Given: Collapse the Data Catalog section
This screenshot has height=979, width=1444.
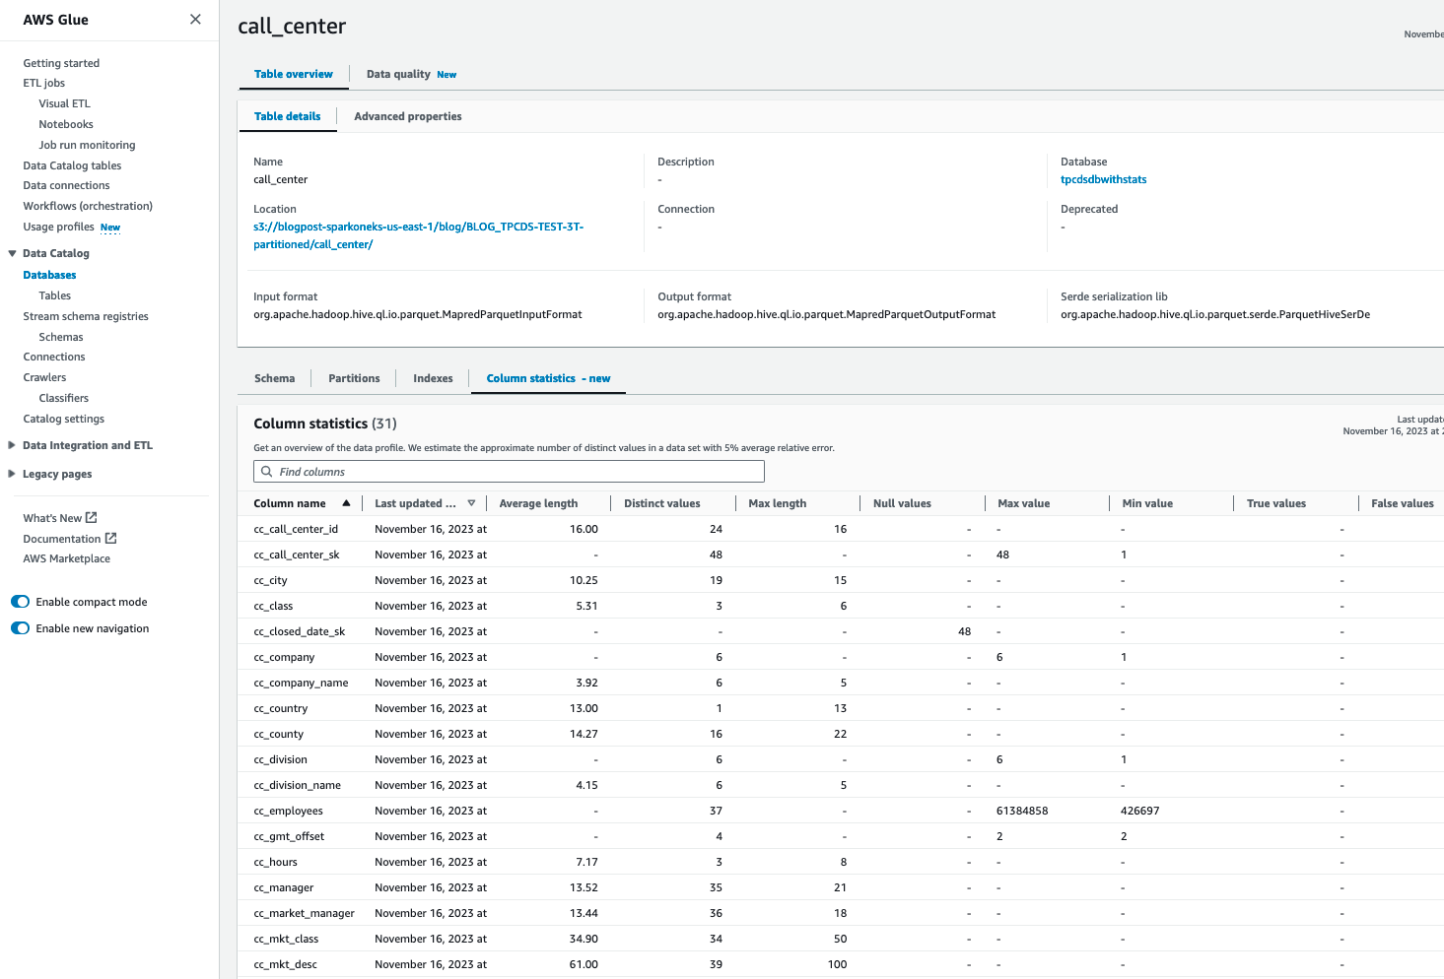Looking at the screenshot, I should tap(12, 253).
